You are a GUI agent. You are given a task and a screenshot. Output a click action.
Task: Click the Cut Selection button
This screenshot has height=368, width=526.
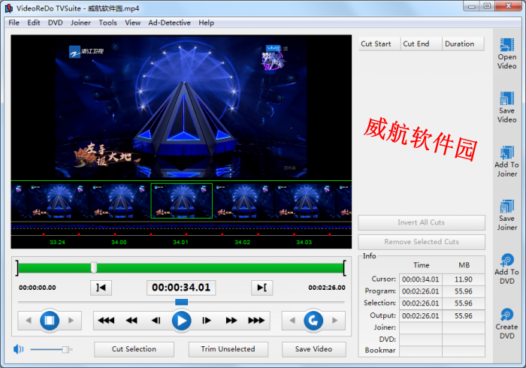(x=134, y=349)
